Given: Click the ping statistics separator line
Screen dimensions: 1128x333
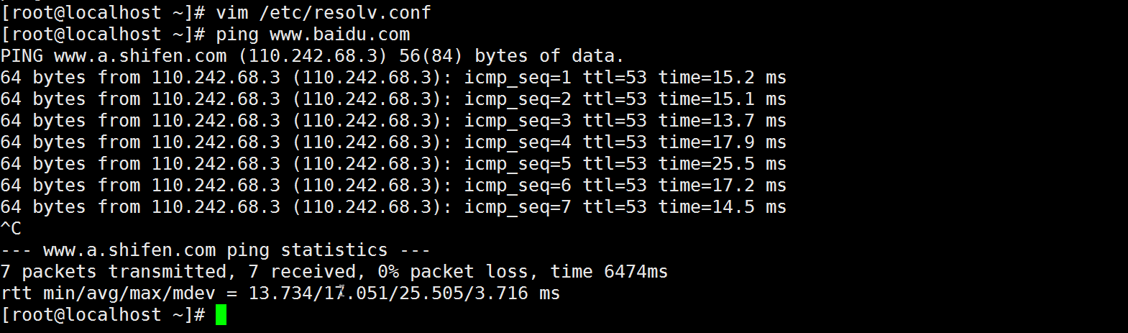Looking at the screenshot, I should tap(215, 250).
